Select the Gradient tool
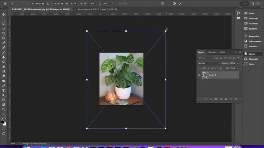This screenshot has width=264, height=148. tap(4, 71)
